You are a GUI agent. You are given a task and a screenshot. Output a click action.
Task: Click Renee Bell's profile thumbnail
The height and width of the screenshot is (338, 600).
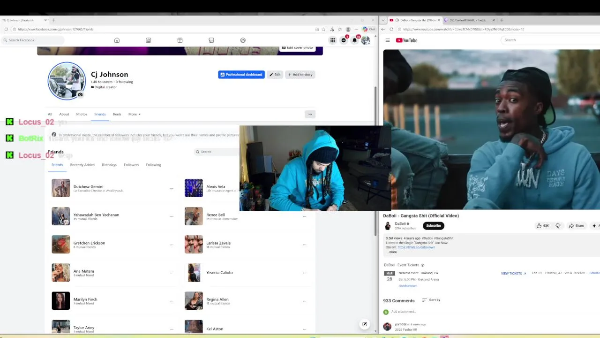point(194,216)
